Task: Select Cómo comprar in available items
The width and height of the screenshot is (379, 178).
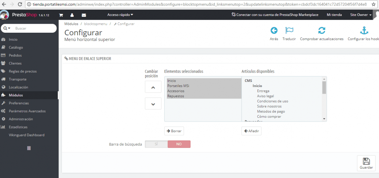Action: point(269,117)
